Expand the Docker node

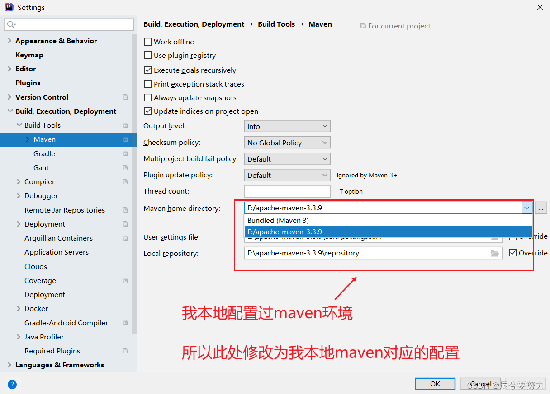[19, 308]
